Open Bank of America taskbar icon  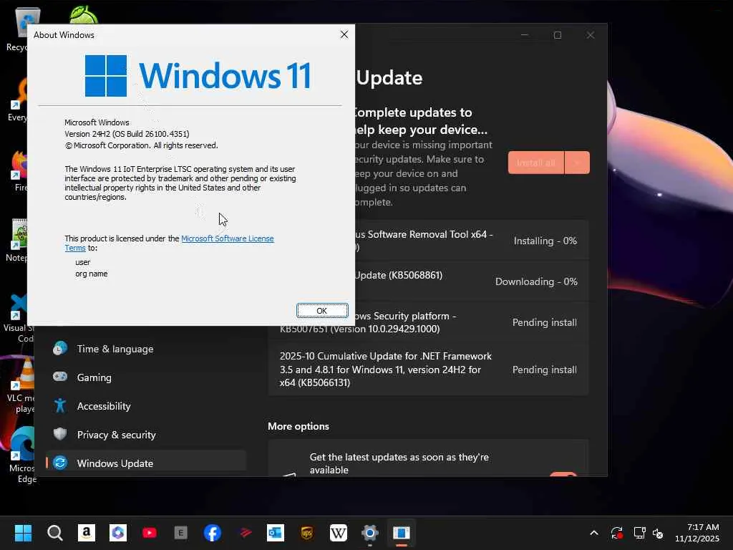(x=244, y=533)
